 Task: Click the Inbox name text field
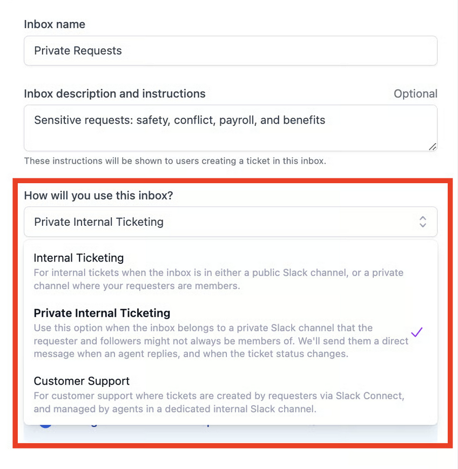pyautogui.click(x=230, y=51)
